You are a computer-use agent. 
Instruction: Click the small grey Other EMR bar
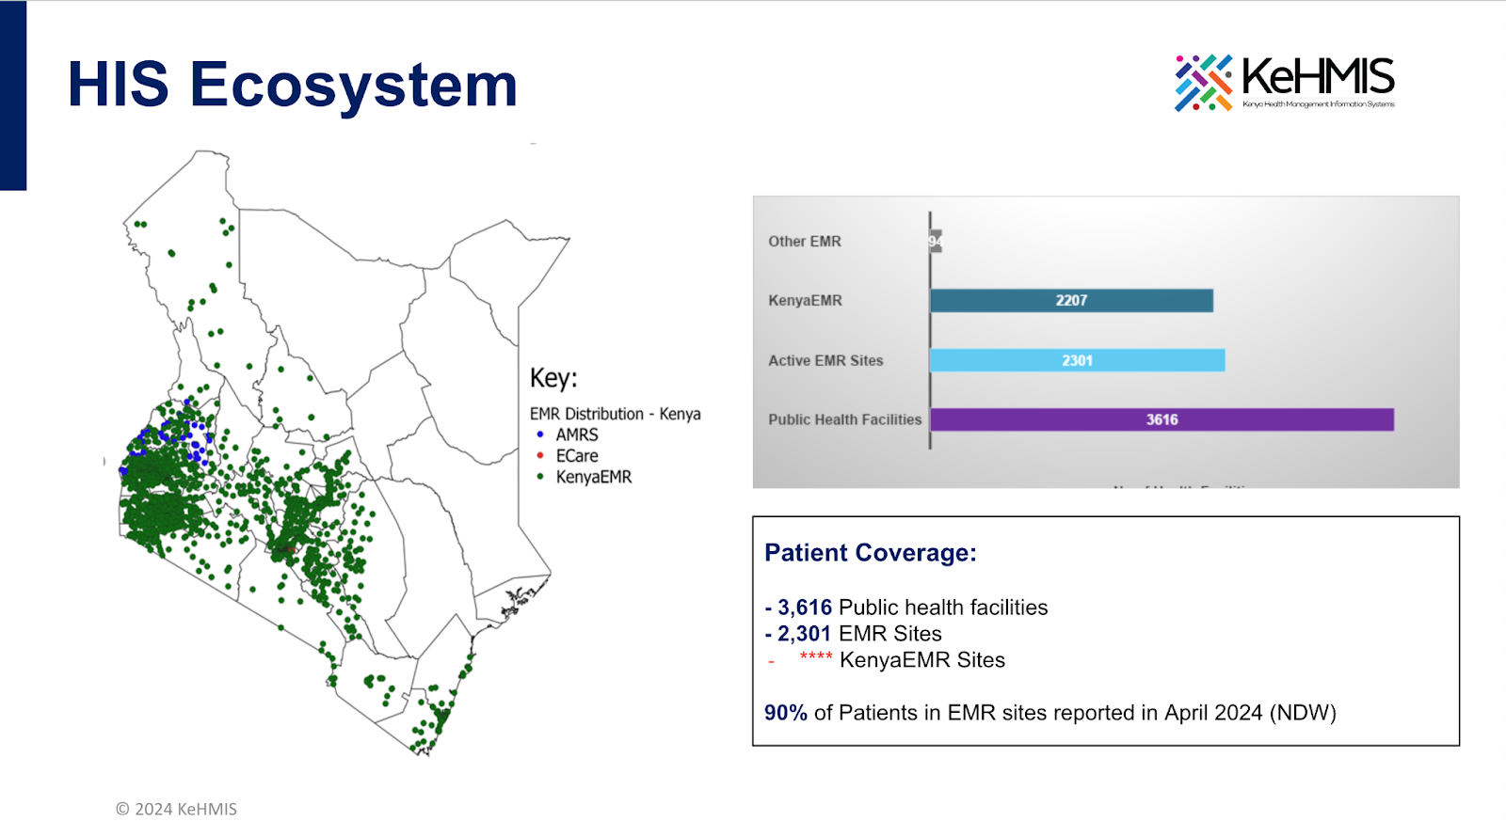coord(936,241)
